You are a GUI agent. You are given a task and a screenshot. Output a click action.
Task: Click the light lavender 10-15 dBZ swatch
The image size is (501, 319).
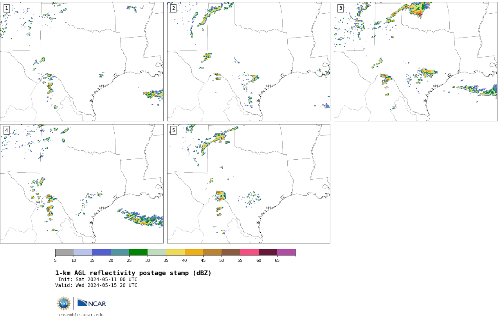83,252
